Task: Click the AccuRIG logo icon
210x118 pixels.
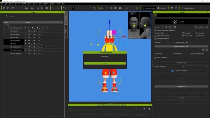Action: click(175, 22)
